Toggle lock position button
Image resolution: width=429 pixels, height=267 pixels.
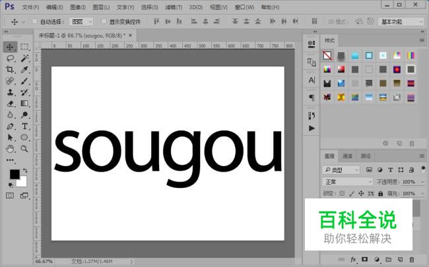tap(361, 193)
